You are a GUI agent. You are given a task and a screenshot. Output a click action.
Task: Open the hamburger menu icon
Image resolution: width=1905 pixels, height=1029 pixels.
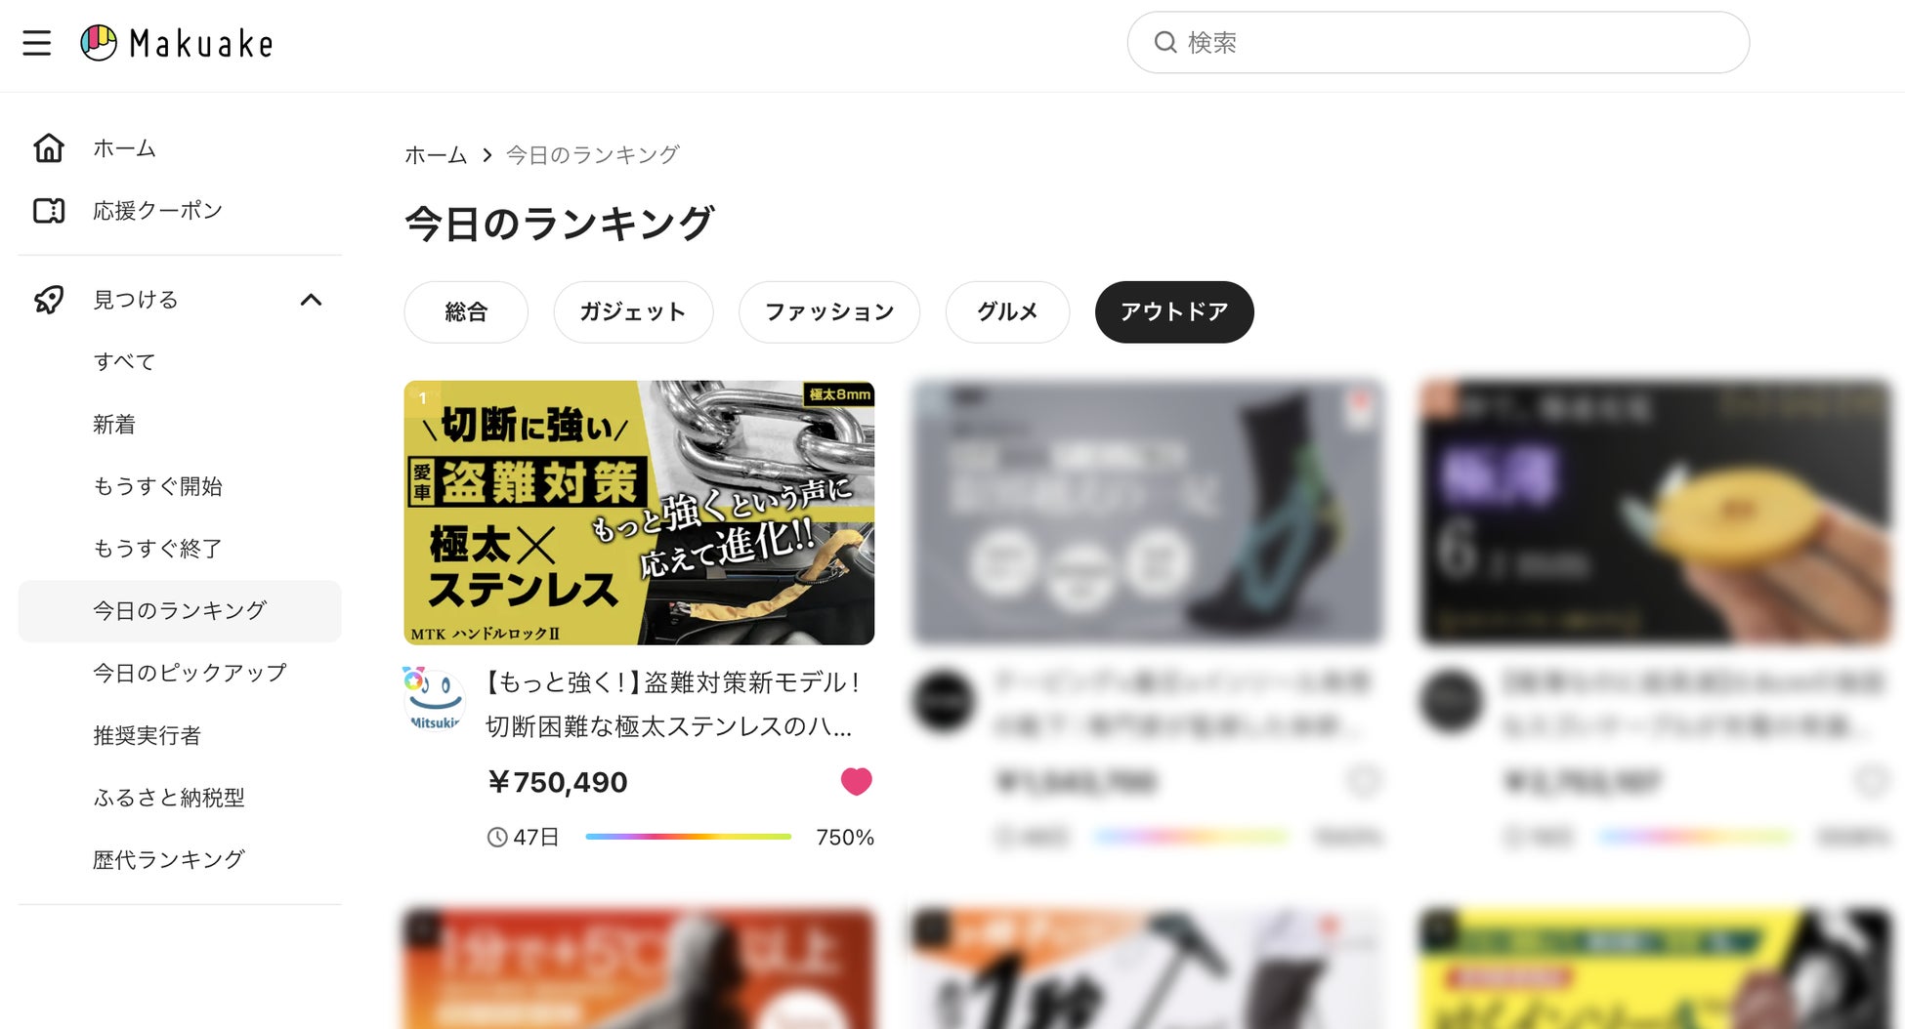(x=37, y=43)
